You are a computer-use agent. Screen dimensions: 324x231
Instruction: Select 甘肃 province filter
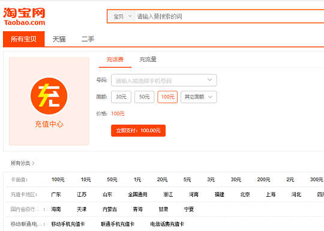163,209
